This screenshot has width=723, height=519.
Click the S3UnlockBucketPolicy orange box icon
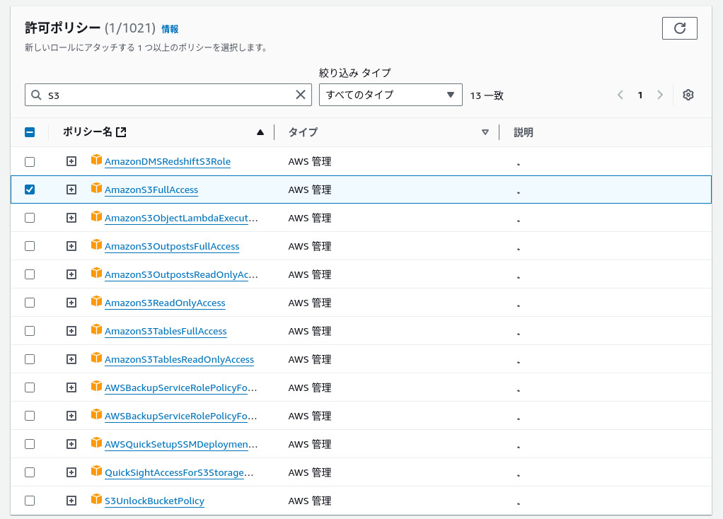(96, 499)
